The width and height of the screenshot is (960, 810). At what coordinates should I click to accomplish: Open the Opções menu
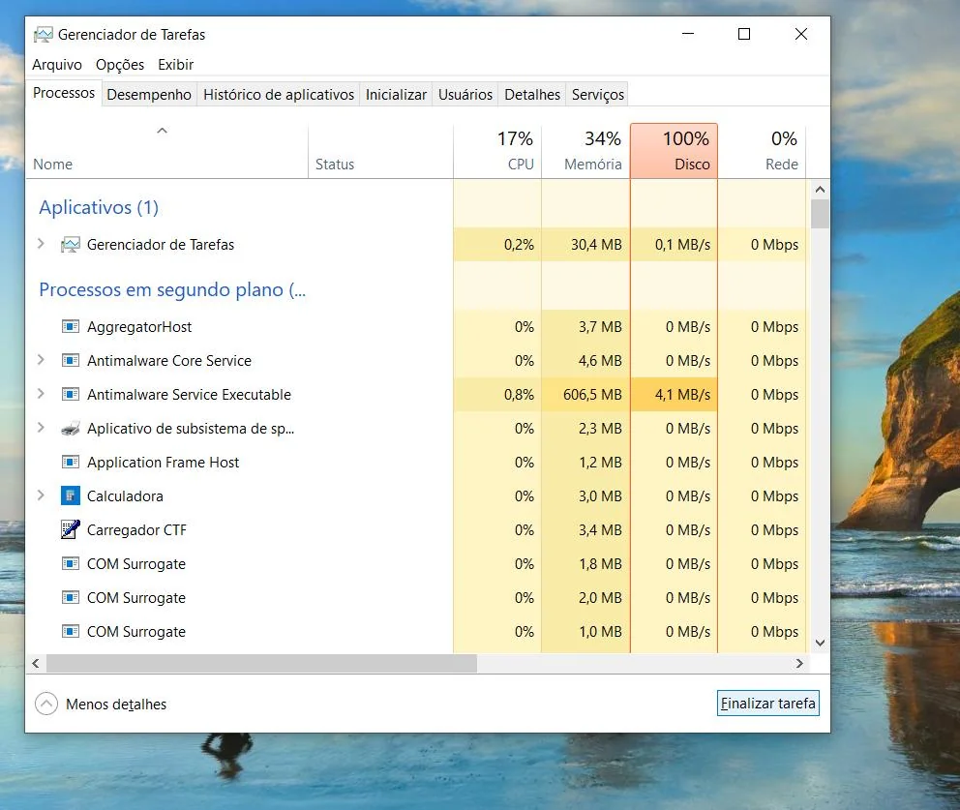coord(120,64)
